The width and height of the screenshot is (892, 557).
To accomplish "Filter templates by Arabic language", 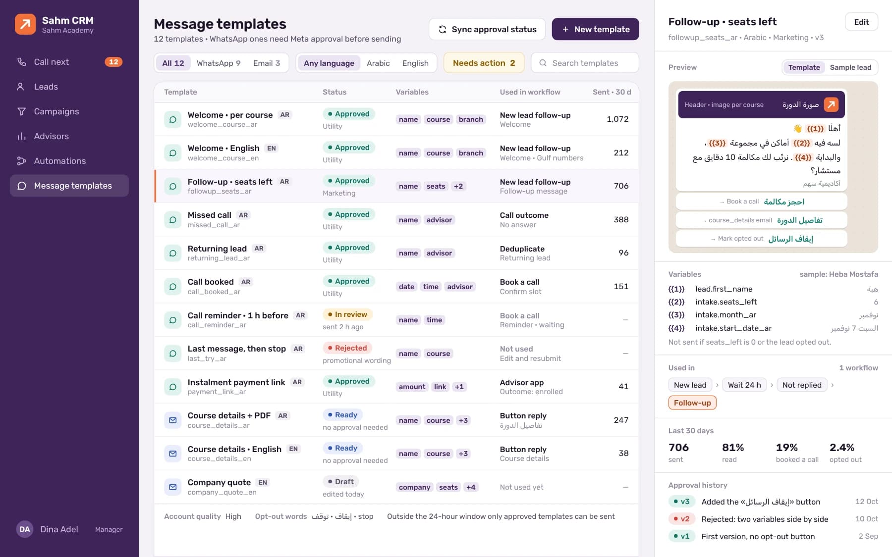I will tap(378, 63).
